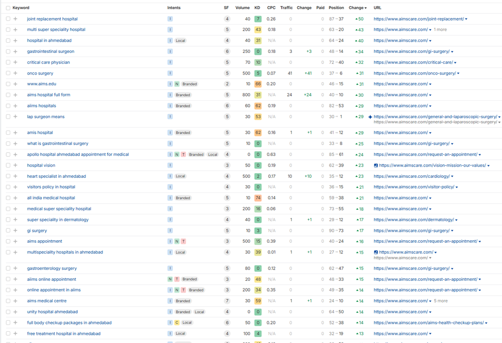Click plus icon for 'aims appointment'
Screen dimensions: 502x343
[x=15, y=241]
